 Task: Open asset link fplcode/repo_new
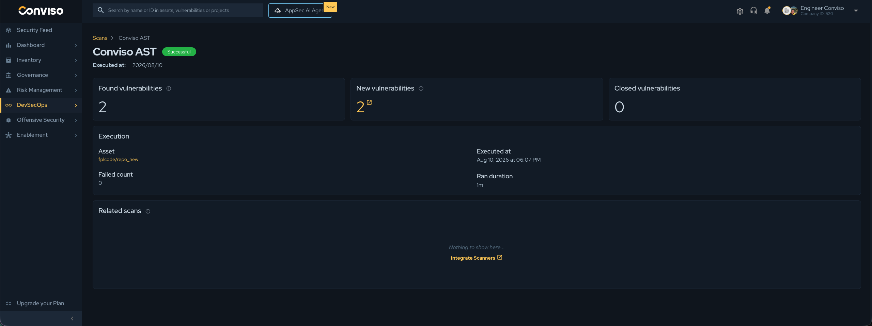pos(118,160)
